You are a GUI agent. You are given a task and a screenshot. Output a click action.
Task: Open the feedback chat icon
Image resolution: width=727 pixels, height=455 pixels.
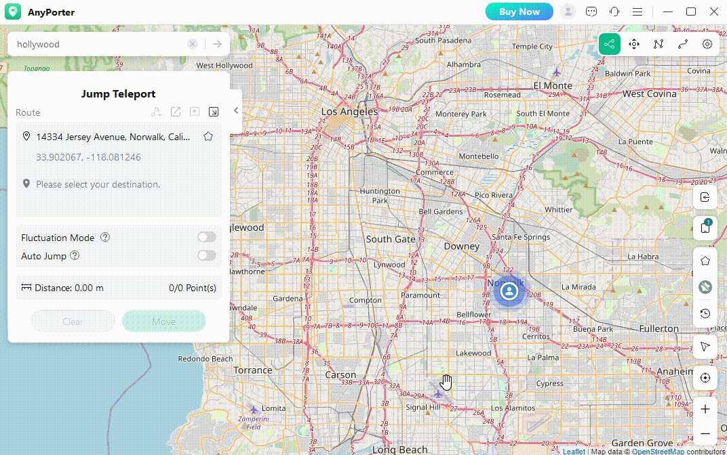coord(591,12)
